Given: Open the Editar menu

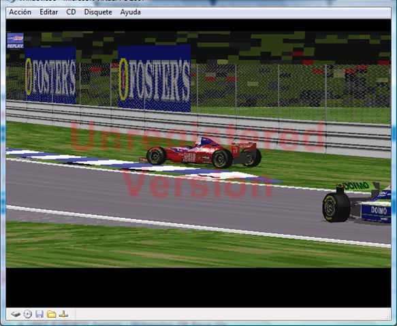Looking at the screenshot, I should tap(48, 12).
